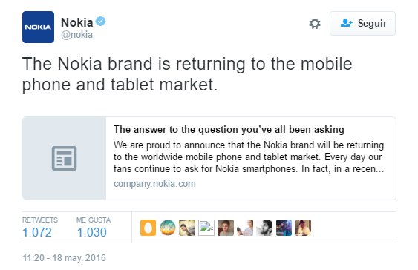Click the broken image avatar placeholder
418x270 pixels.
click(206, 228)
